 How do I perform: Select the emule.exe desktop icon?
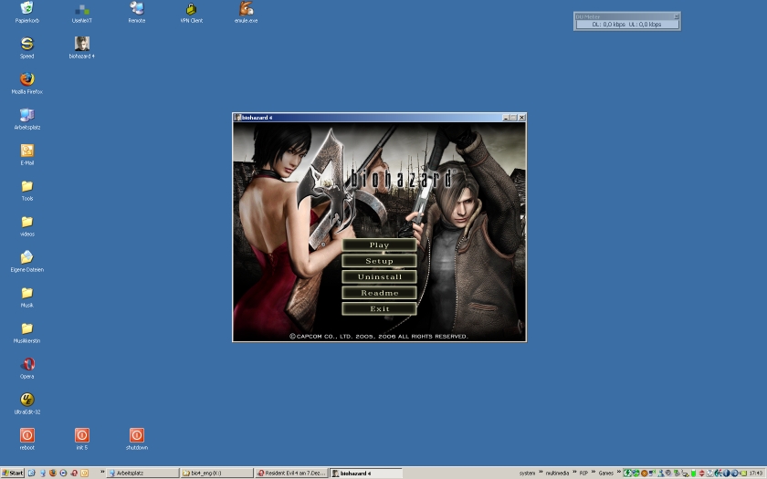[246, 12]
